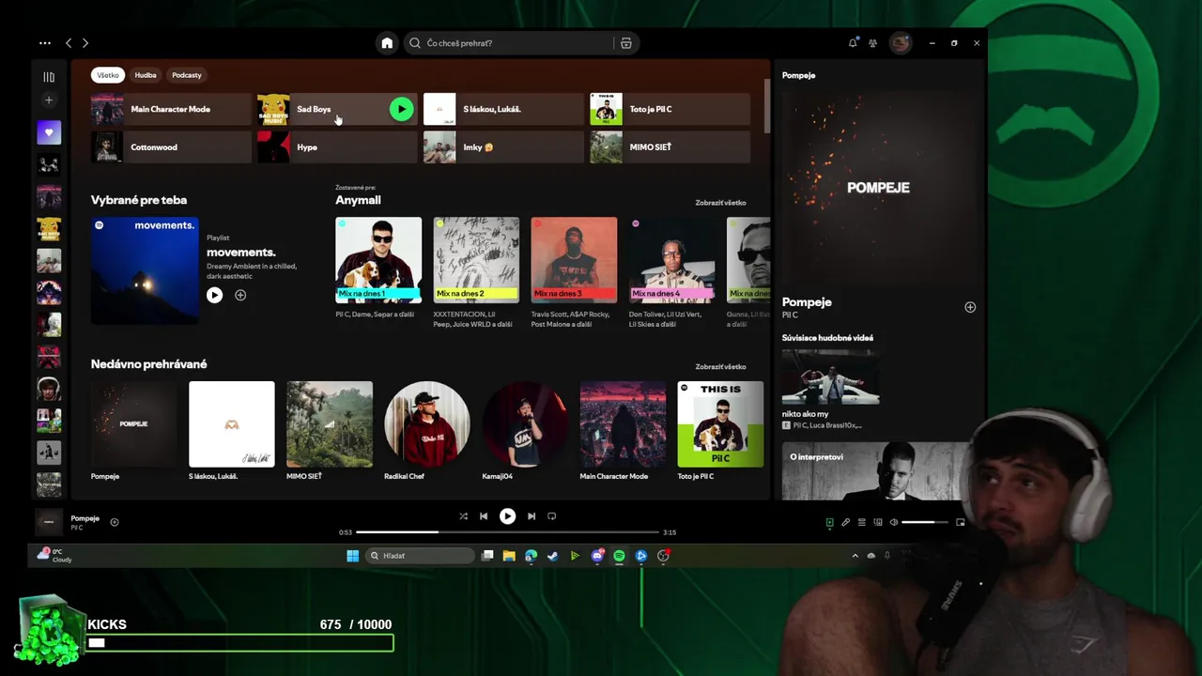Open Liked Songs in the sidebar
Viewport: 1202px width, 676px height.
click(x=49, y=132)
